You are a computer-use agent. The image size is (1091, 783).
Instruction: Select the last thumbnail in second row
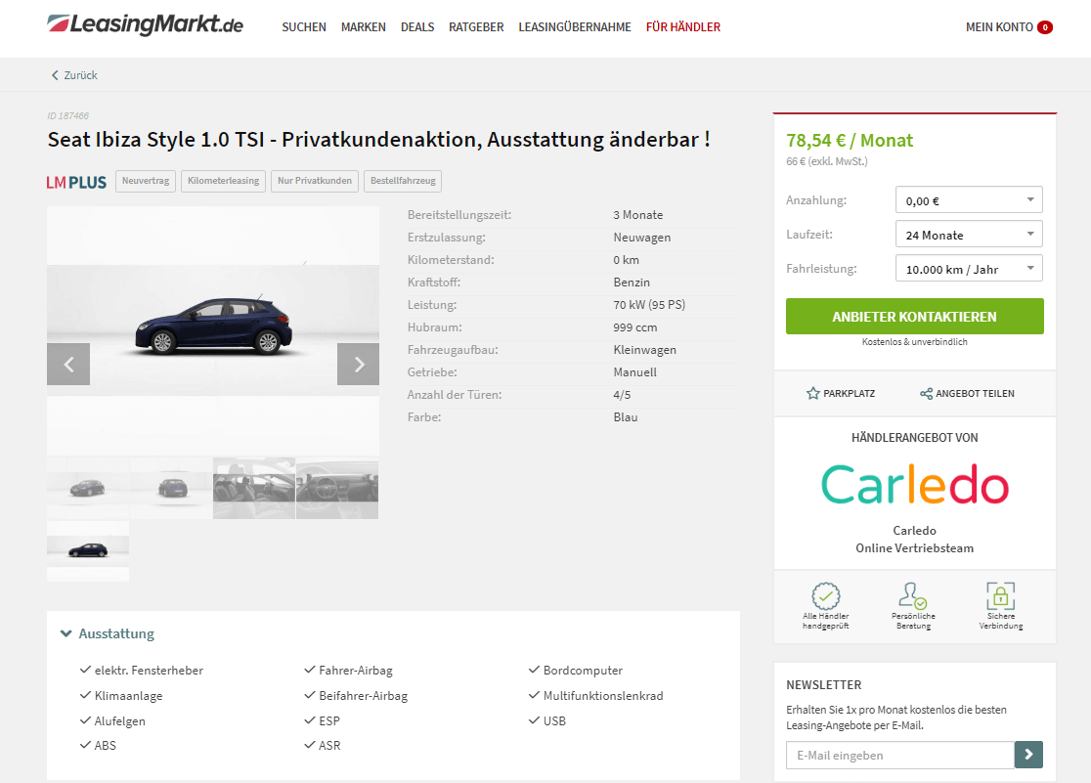(x=88, y=550)
